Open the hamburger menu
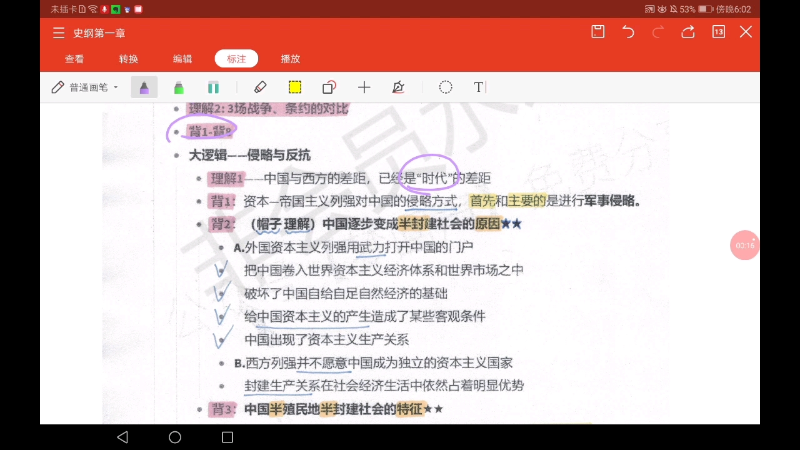The width and height of the screenshot is (800, 450). point(59,33)
